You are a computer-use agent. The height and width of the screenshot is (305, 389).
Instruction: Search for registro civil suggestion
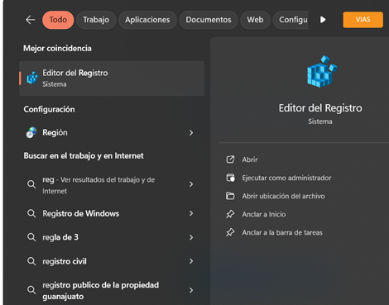point(112,261)
